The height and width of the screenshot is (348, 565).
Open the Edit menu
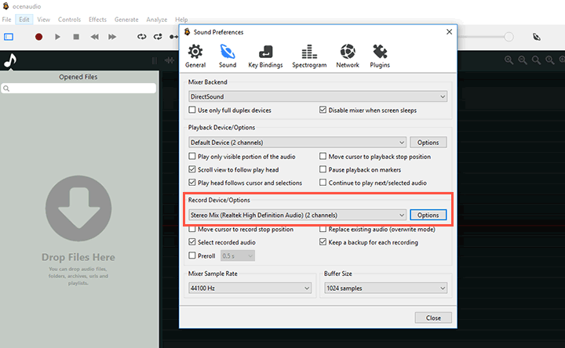[x=24, y=20]
